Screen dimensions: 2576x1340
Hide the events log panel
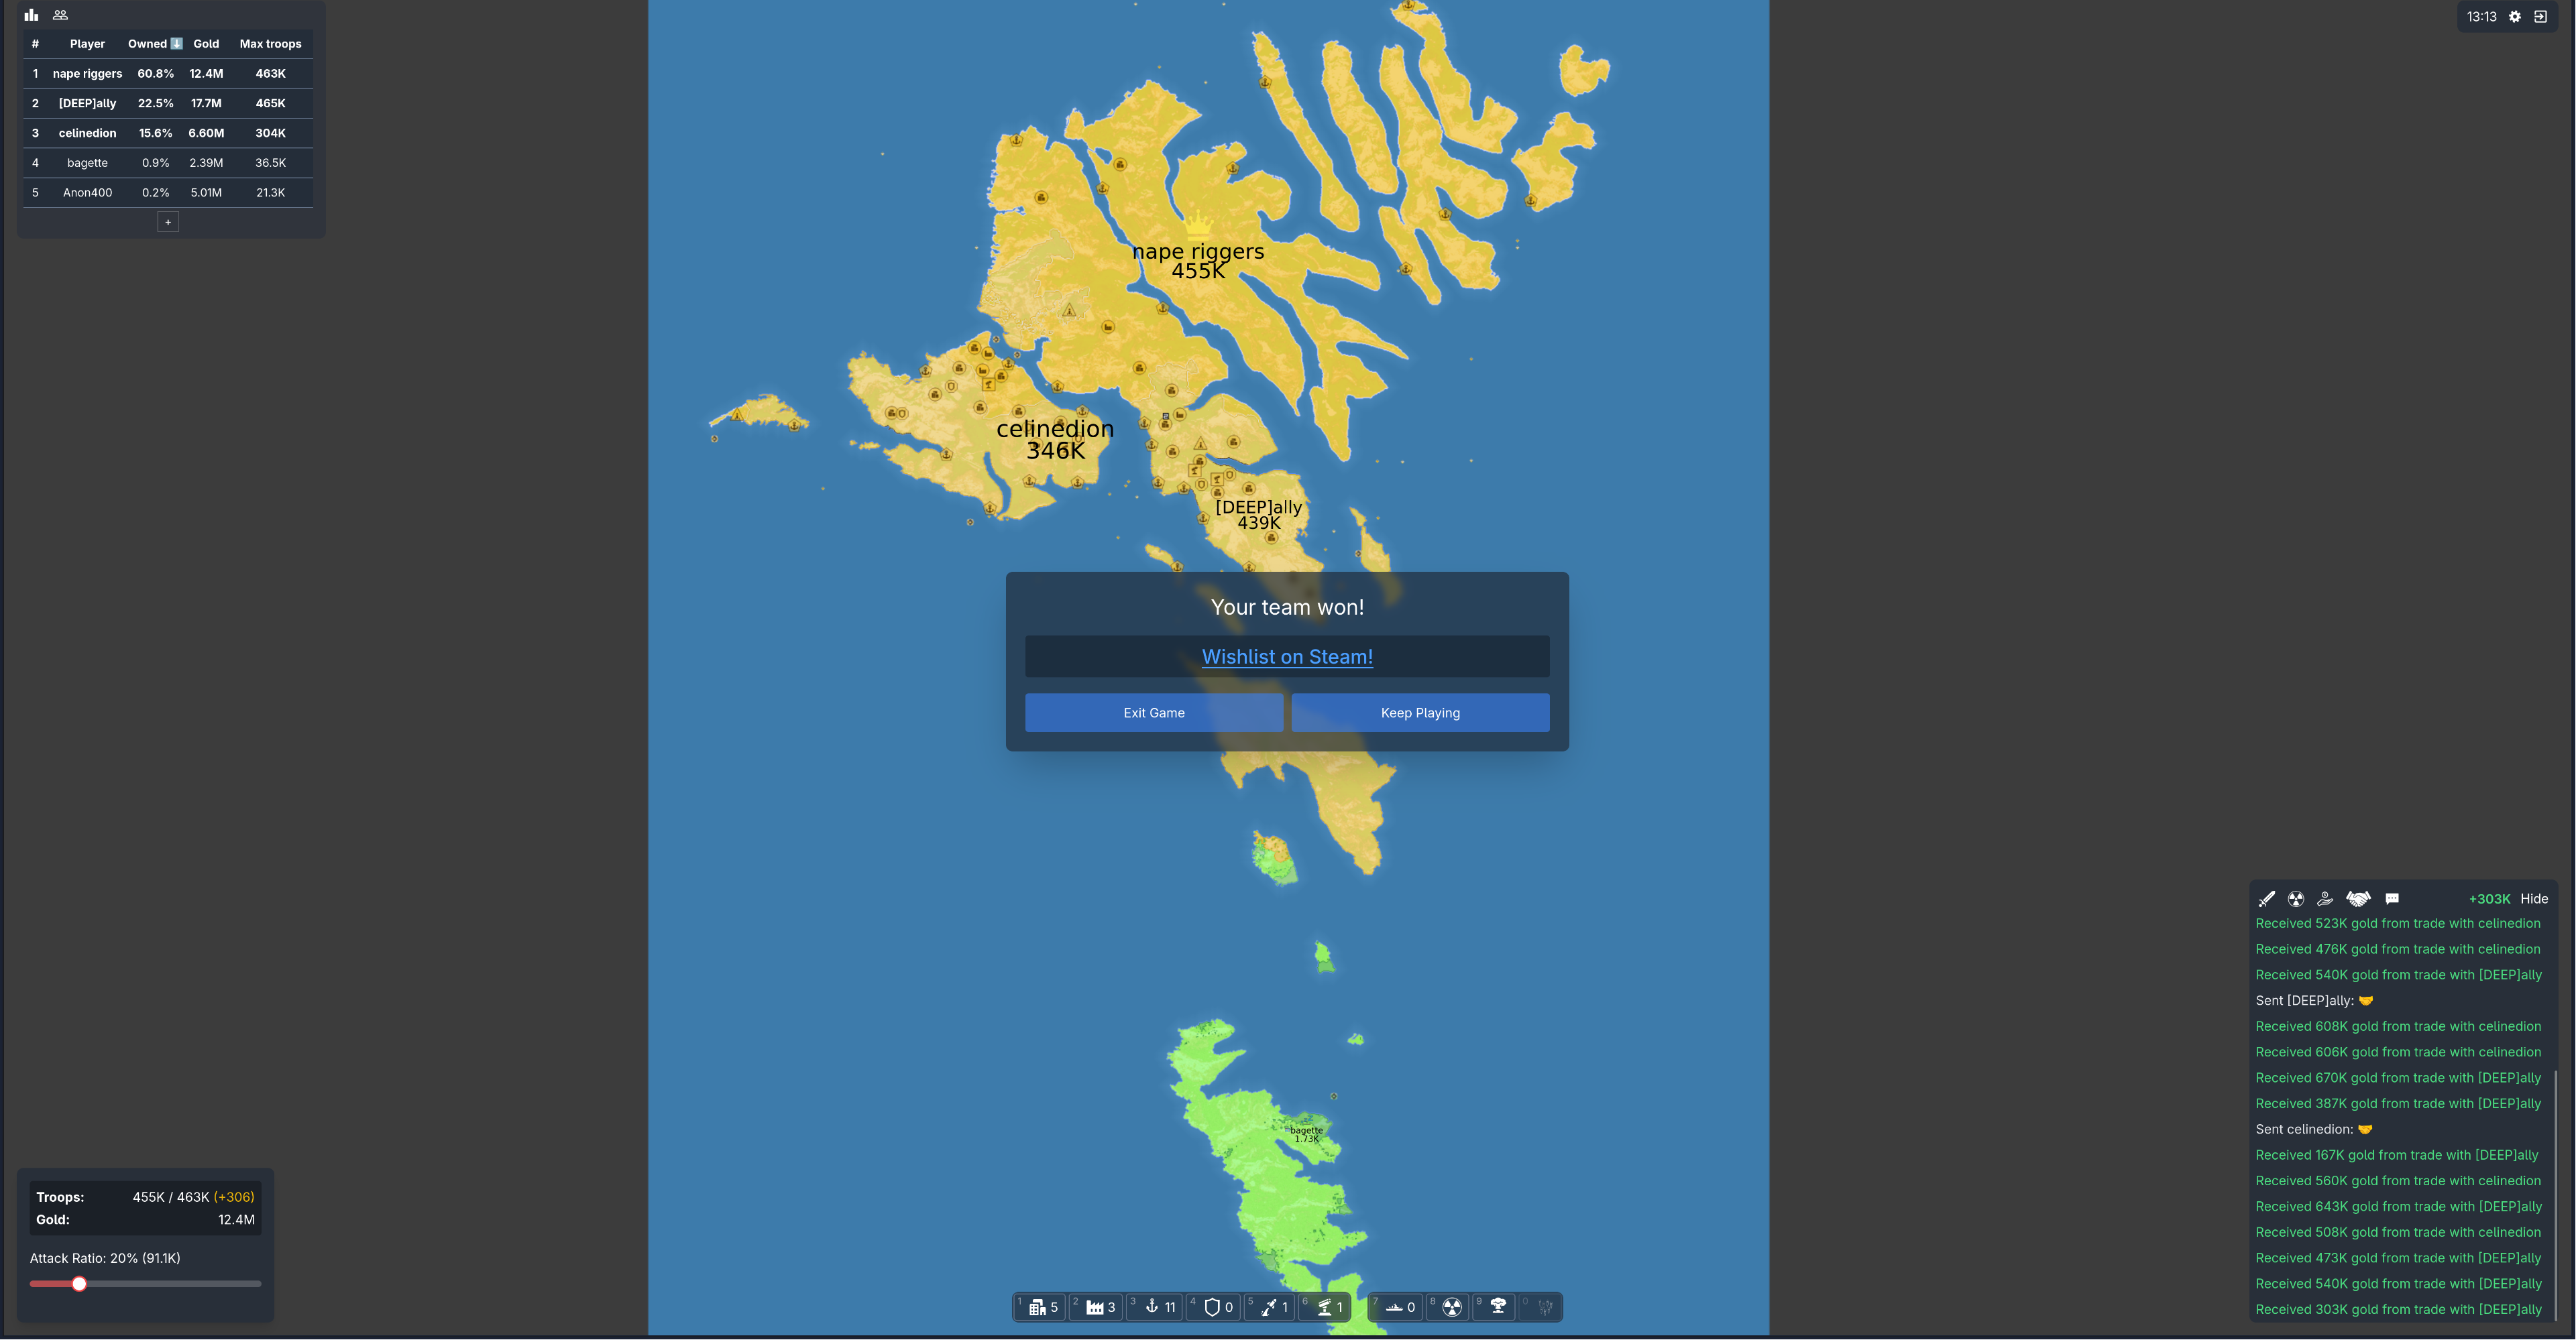point(2533,898)
